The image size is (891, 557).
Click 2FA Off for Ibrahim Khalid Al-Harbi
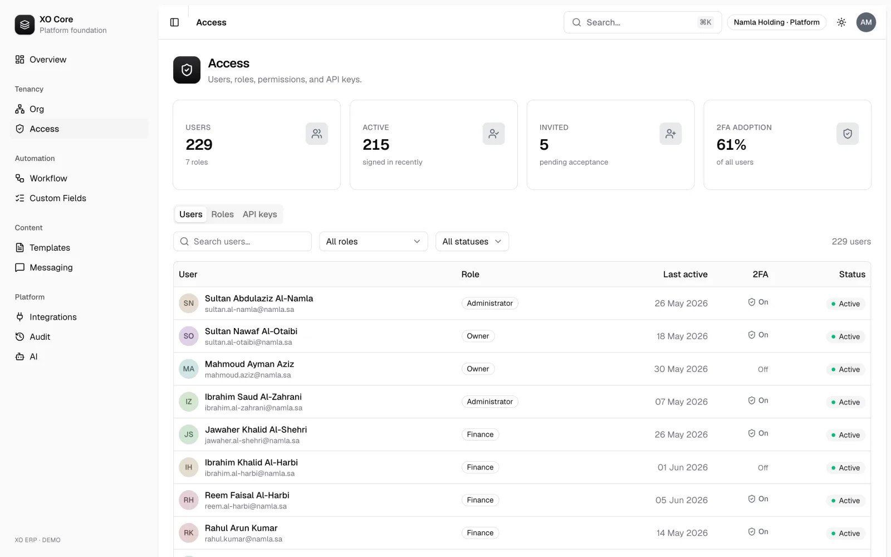tap(763, 468)
